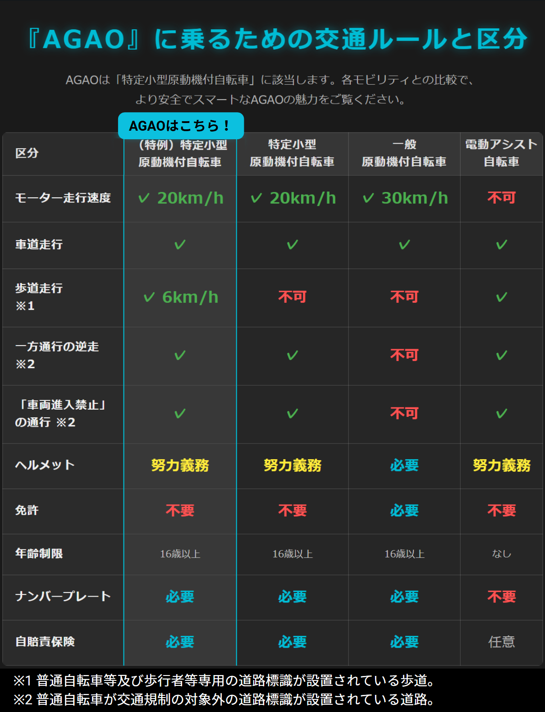545x712 pixels.
Task: Click the '免許' row label
Action: click(x=27, y=511)
